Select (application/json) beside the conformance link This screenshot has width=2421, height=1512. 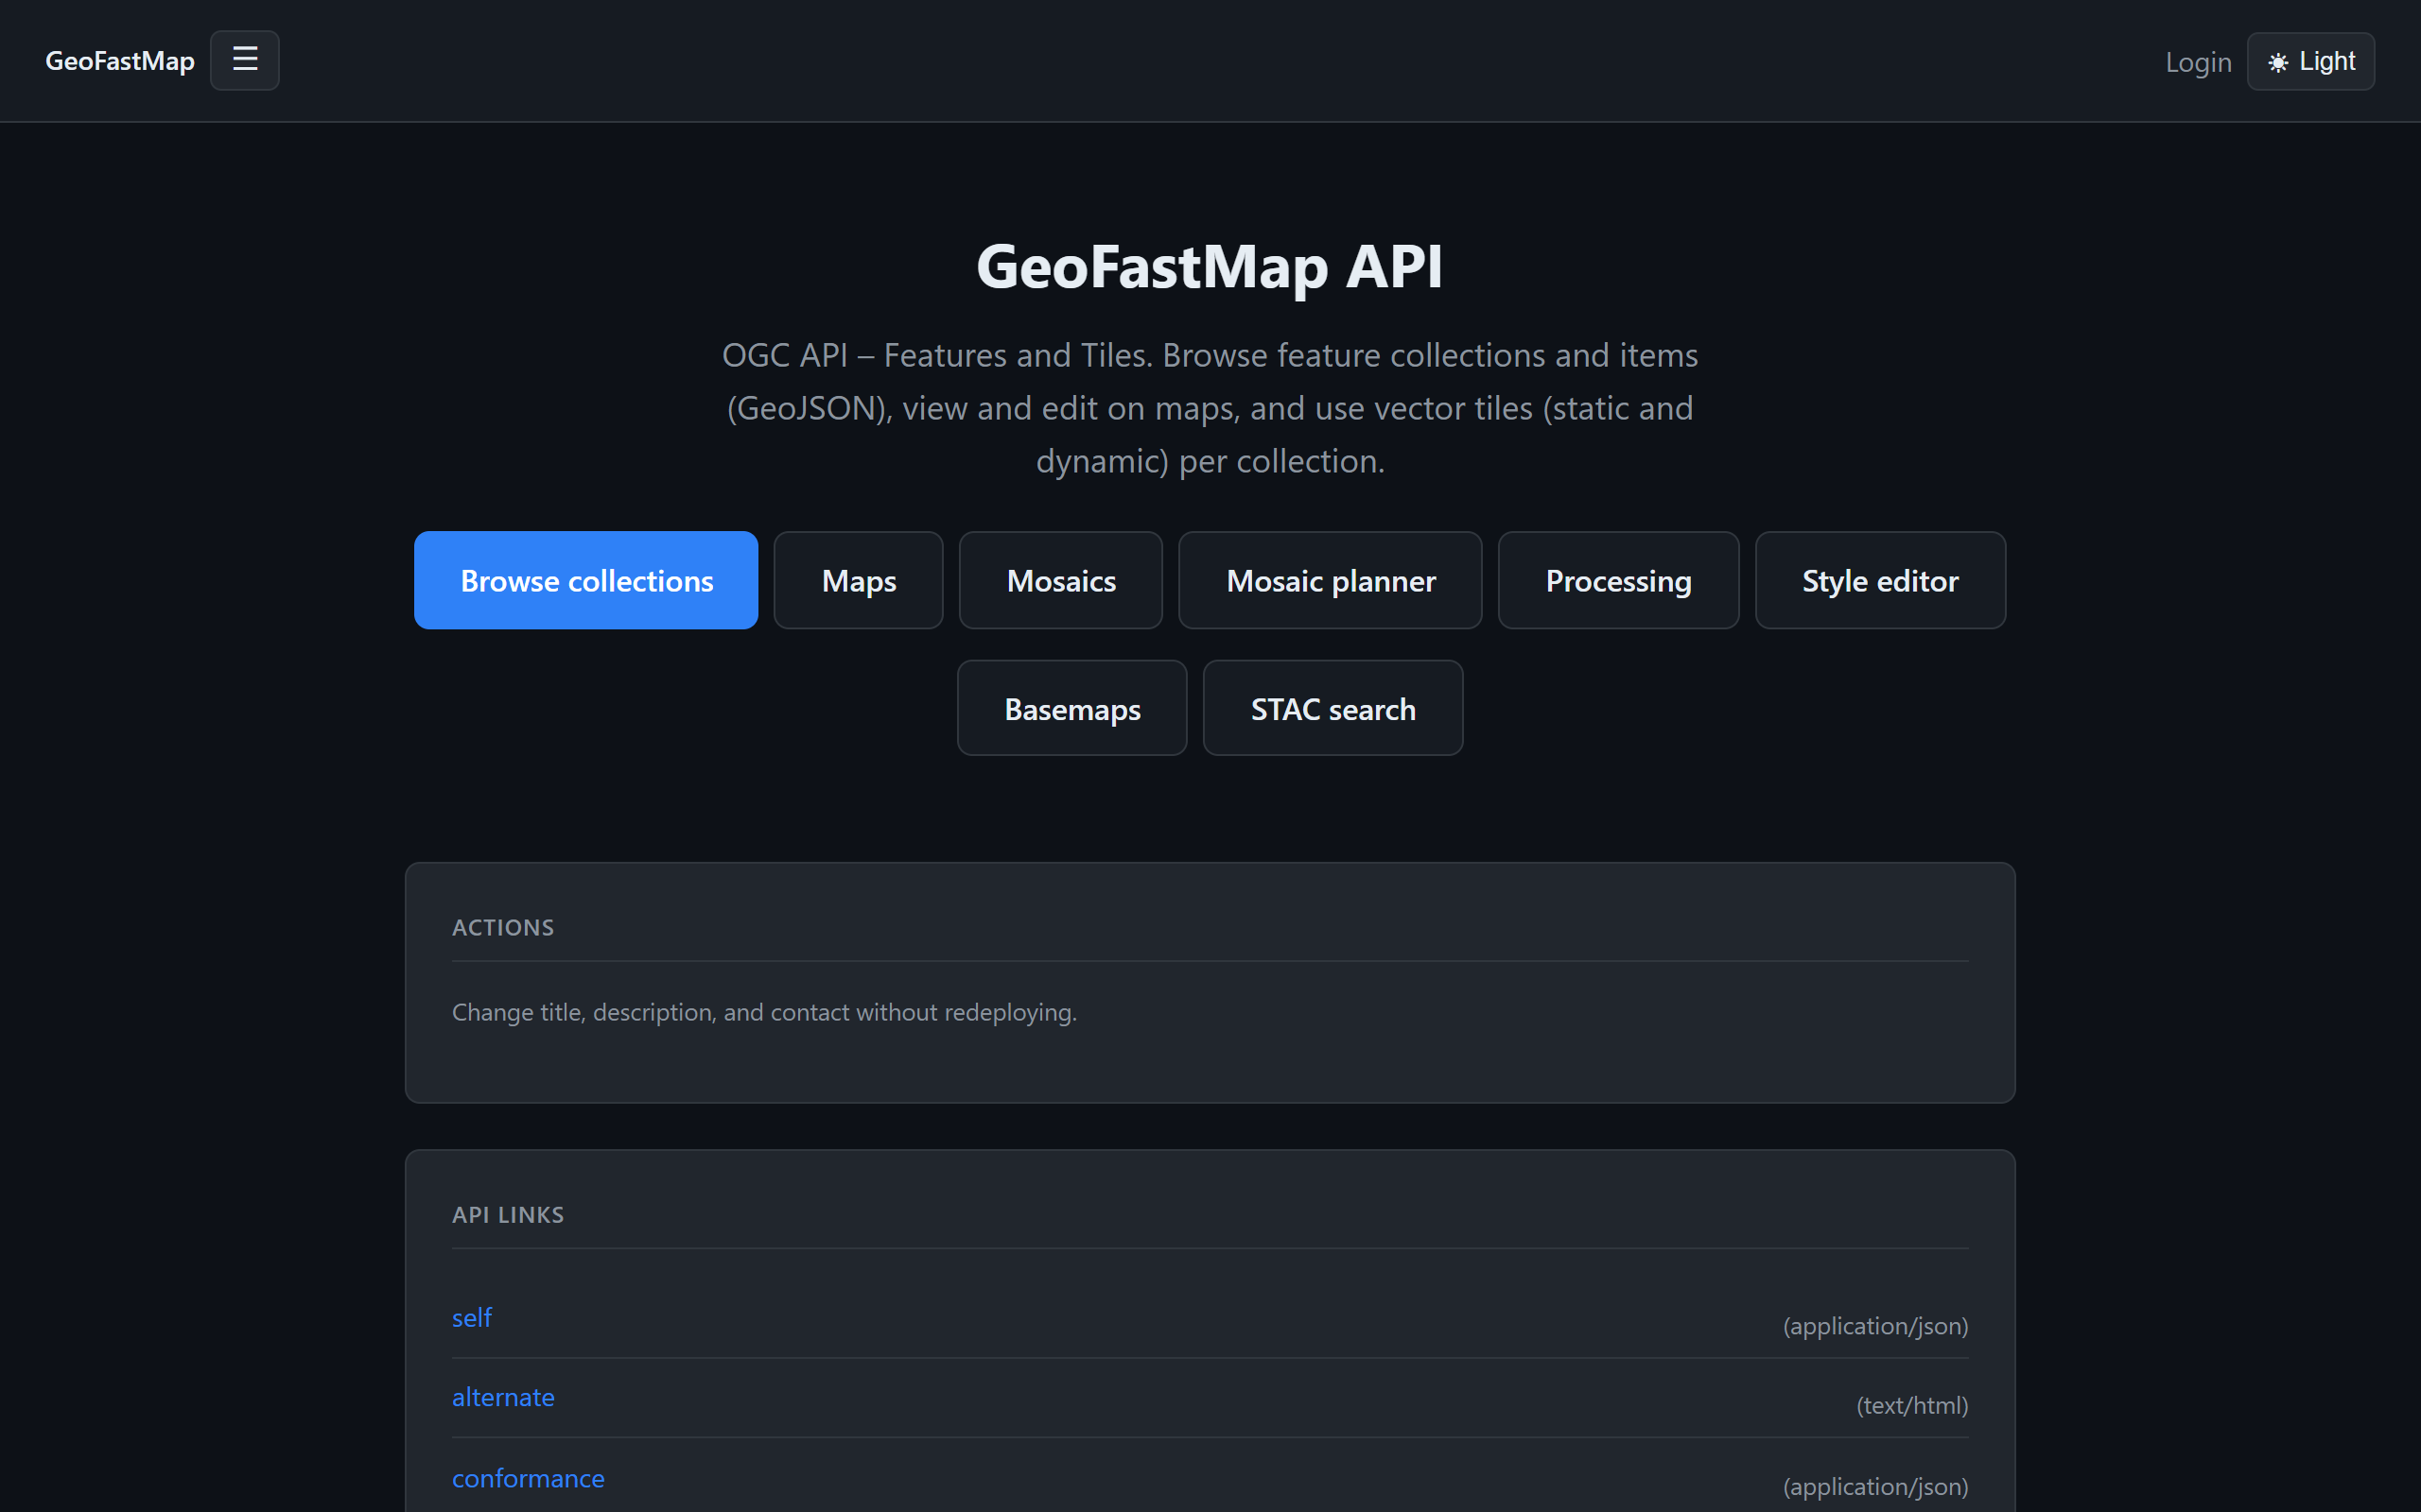point(1874,1486)
